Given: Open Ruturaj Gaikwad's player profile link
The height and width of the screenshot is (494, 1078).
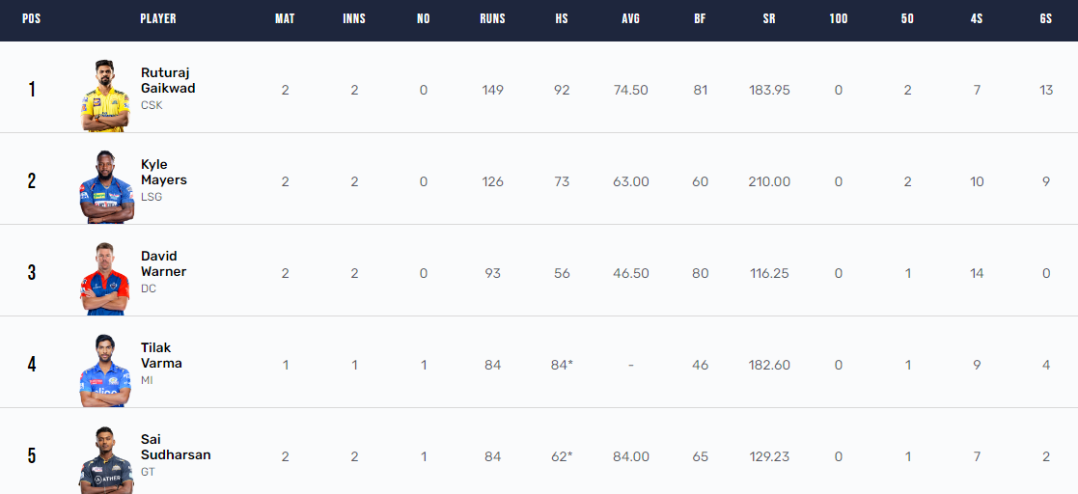Looking at the screenshot, I should (x=168, y=80).
